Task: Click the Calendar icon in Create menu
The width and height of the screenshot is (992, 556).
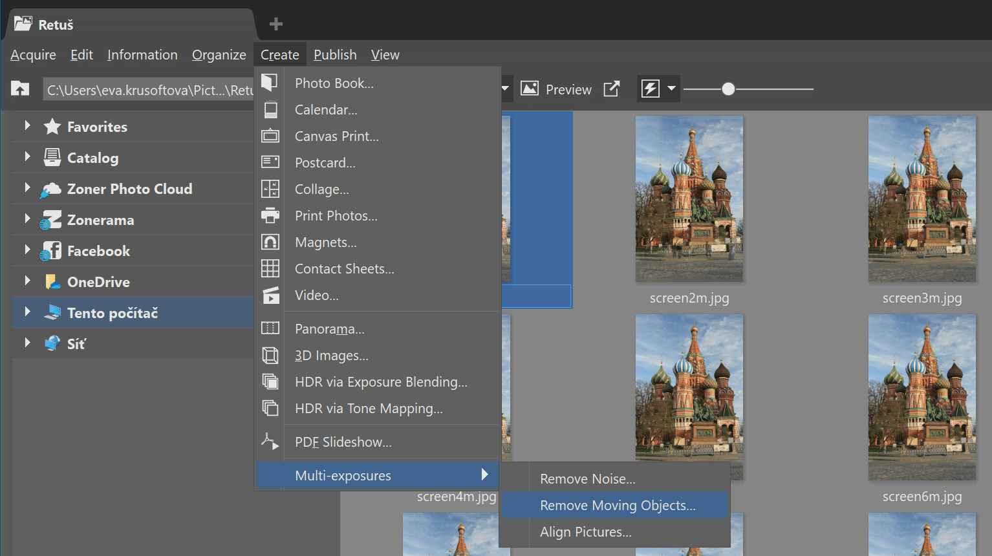Action: click(270, 110)
